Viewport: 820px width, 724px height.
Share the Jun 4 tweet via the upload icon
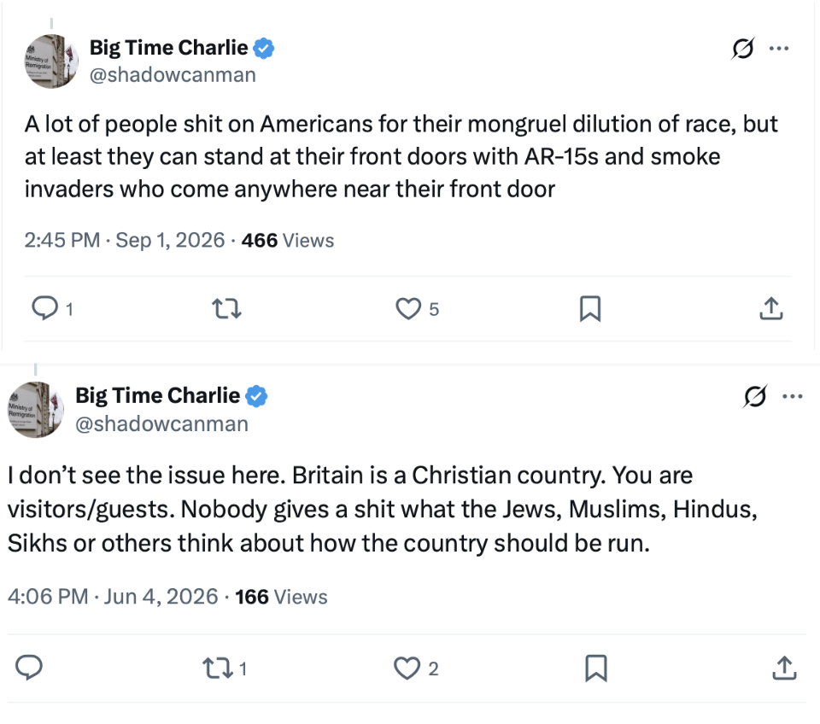click(x=784, y=668)
